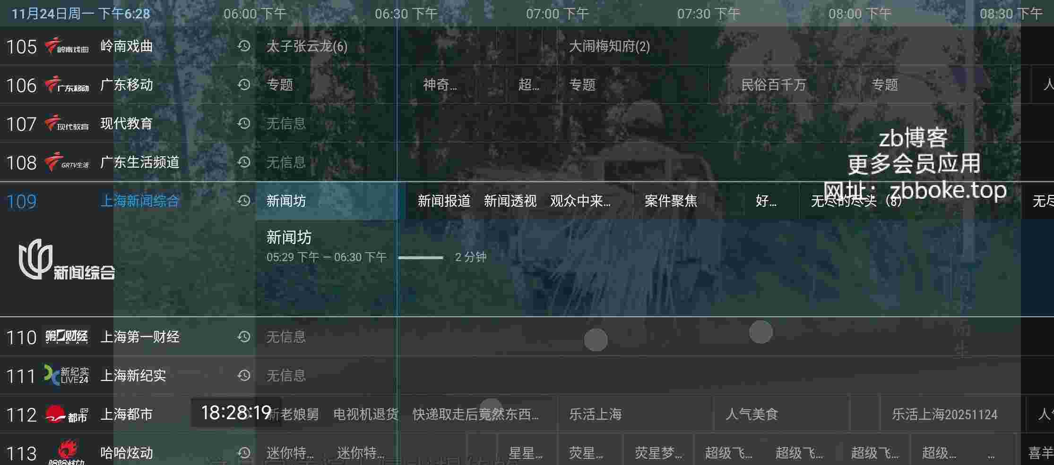Jump to the 08:00 下午 timeline marker

pos(859,14)
